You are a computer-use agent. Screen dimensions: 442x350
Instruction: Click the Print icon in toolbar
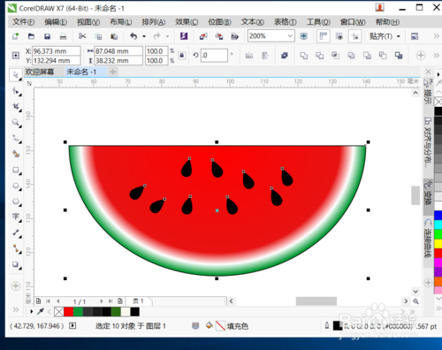tap(63, 36)
